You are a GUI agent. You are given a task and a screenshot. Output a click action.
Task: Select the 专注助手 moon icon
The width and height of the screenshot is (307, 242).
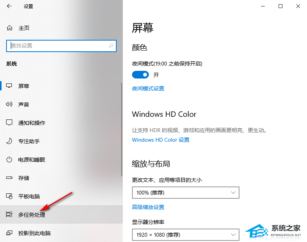[9, 141]
